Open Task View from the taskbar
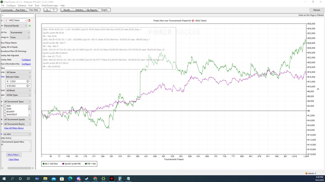Viewport: 325px width, 182px height. coord(28,178)
